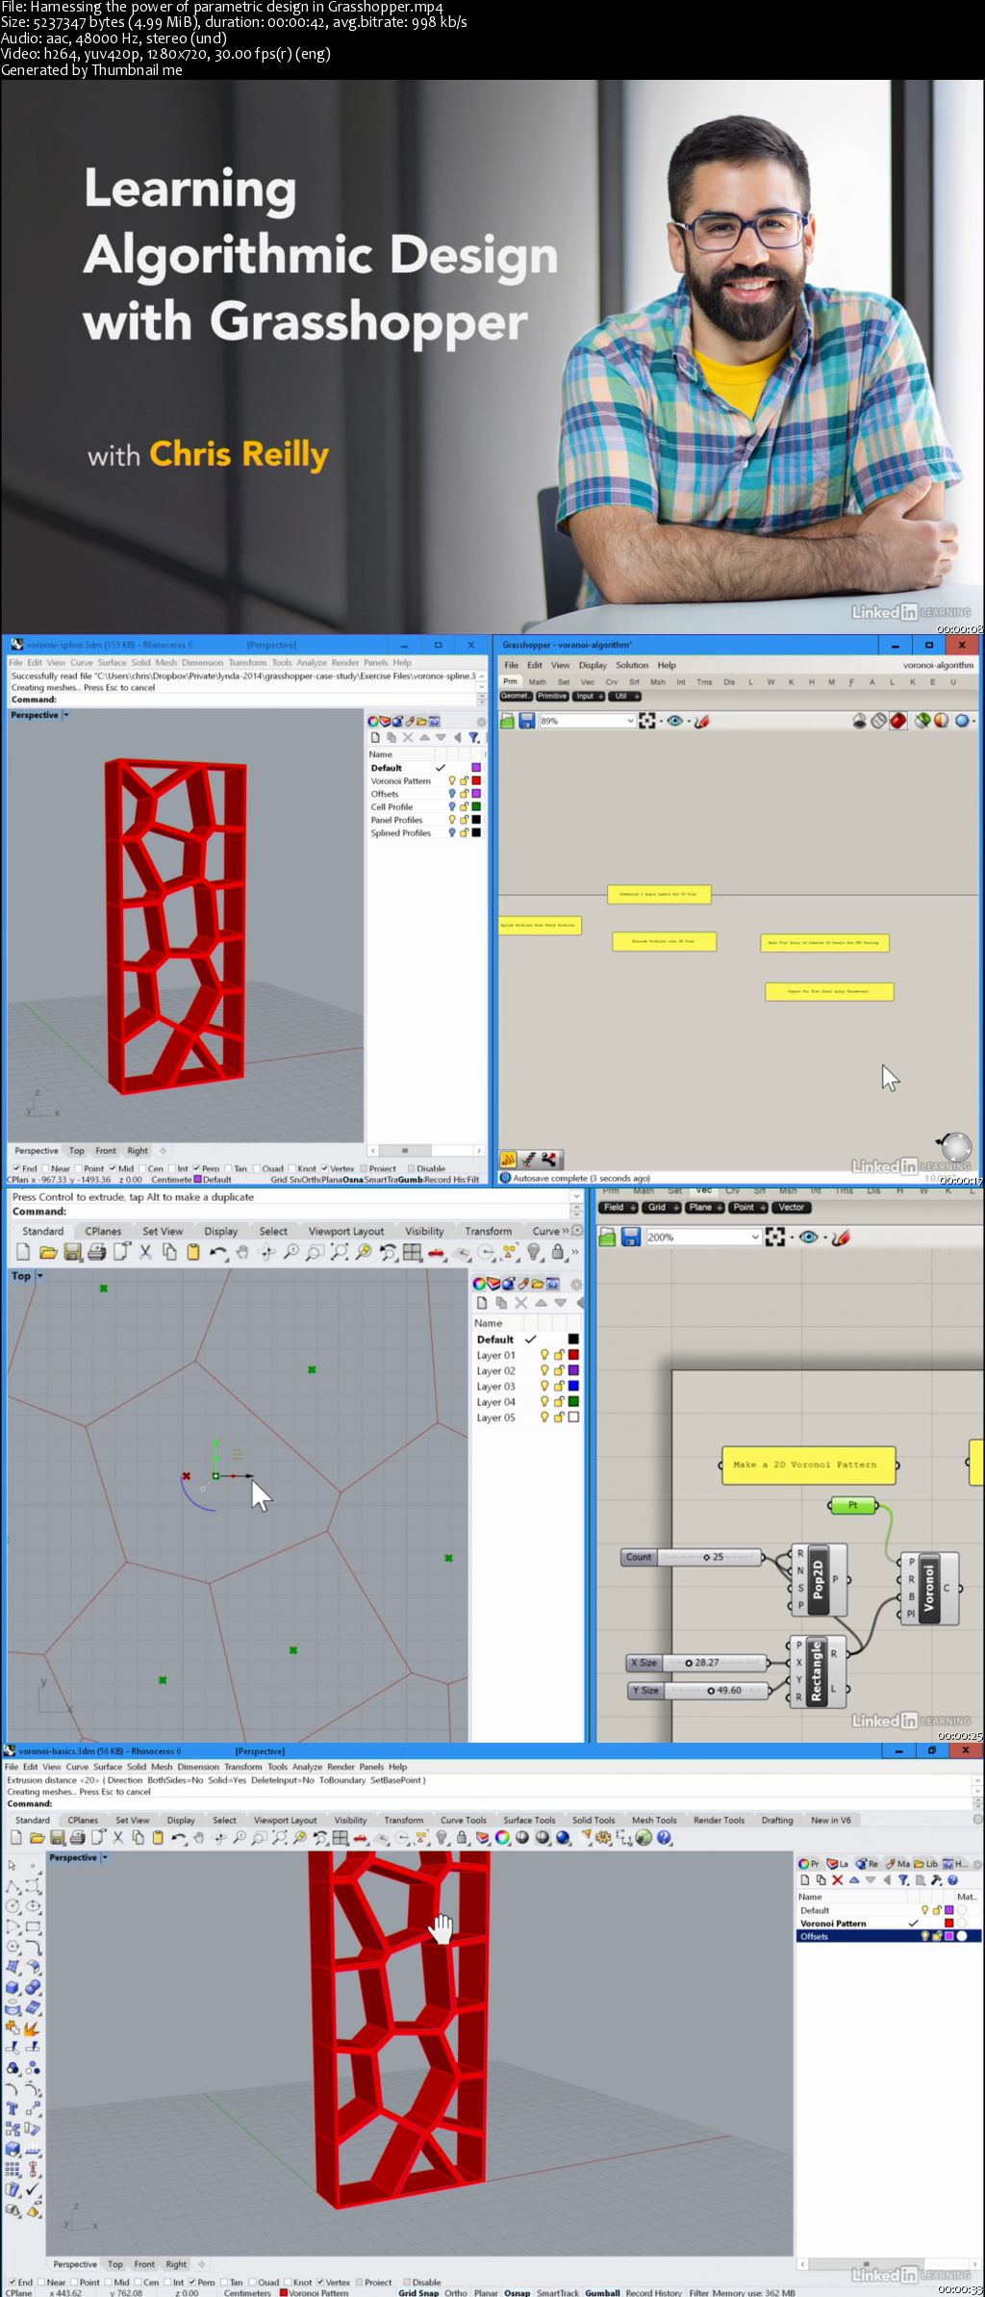Expand the Input panel in the Grasshopper Prm ribbon
985x2297 pixels.
coord(590,696)
